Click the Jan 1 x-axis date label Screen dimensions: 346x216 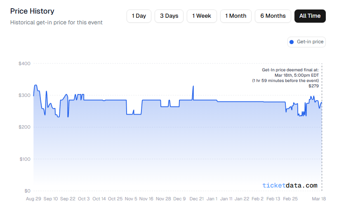click(x=212, y=199)
